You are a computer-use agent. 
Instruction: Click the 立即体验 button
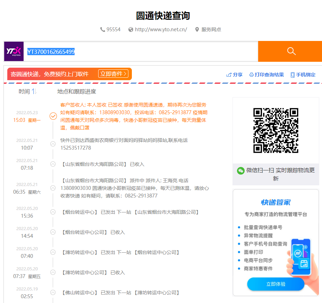click(x=276, y=284)
